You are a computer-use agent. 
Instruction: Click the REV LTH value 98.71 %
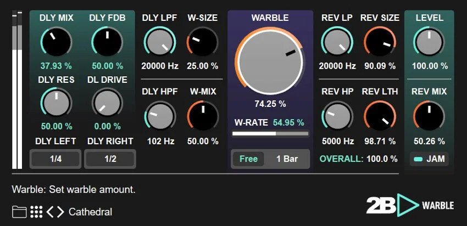380,141
